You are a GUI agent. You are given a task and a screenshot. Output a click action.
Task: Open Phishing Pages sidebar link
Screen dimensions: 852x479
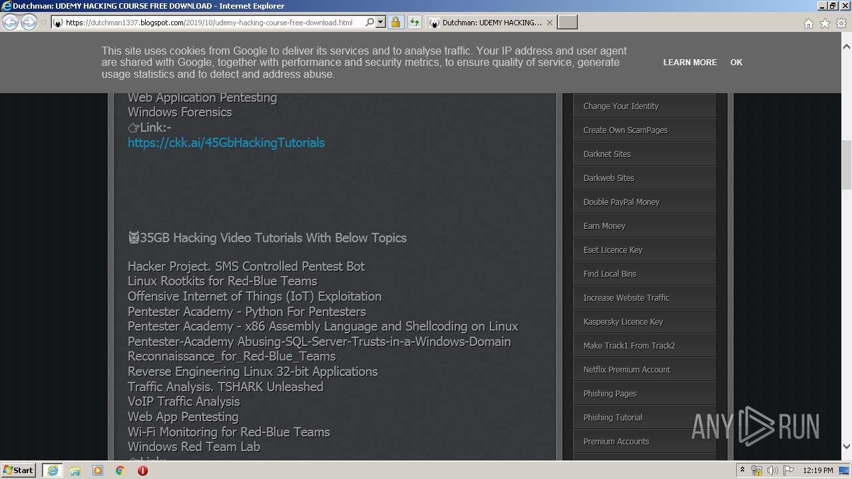point(644,393)
